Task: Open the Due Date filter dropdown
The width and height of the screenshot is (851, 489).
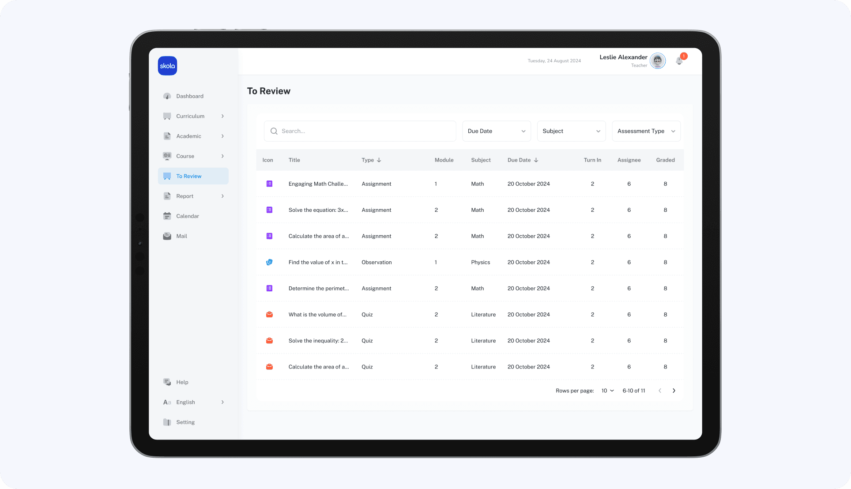Action: (x=496, y=131)
